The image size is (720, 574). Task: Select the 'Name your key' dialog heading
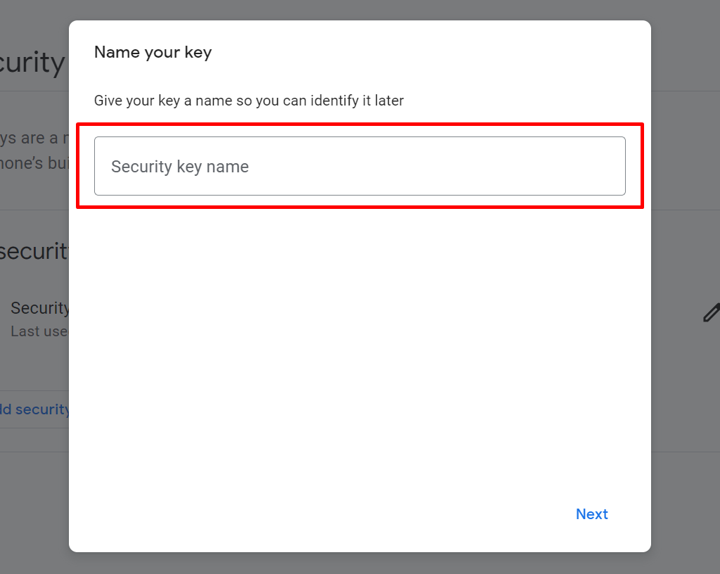[x=153, y=52]
